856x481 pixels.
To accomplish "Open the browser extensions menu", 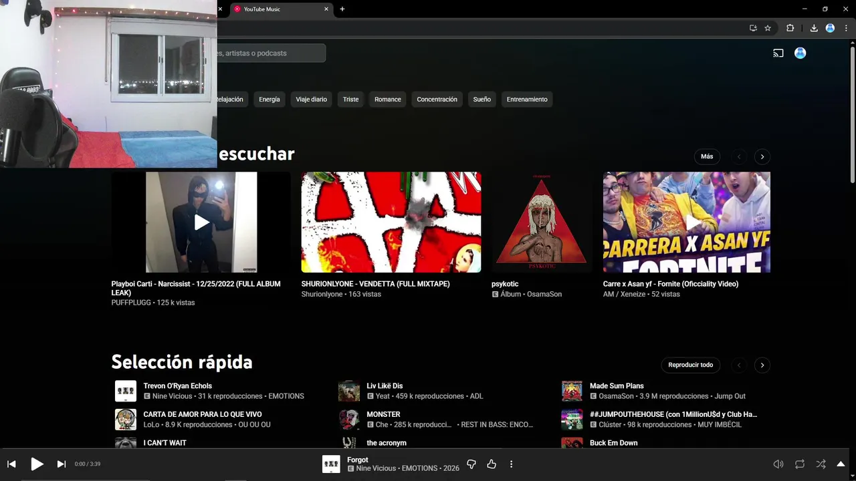I will click(x=790, y=28).
